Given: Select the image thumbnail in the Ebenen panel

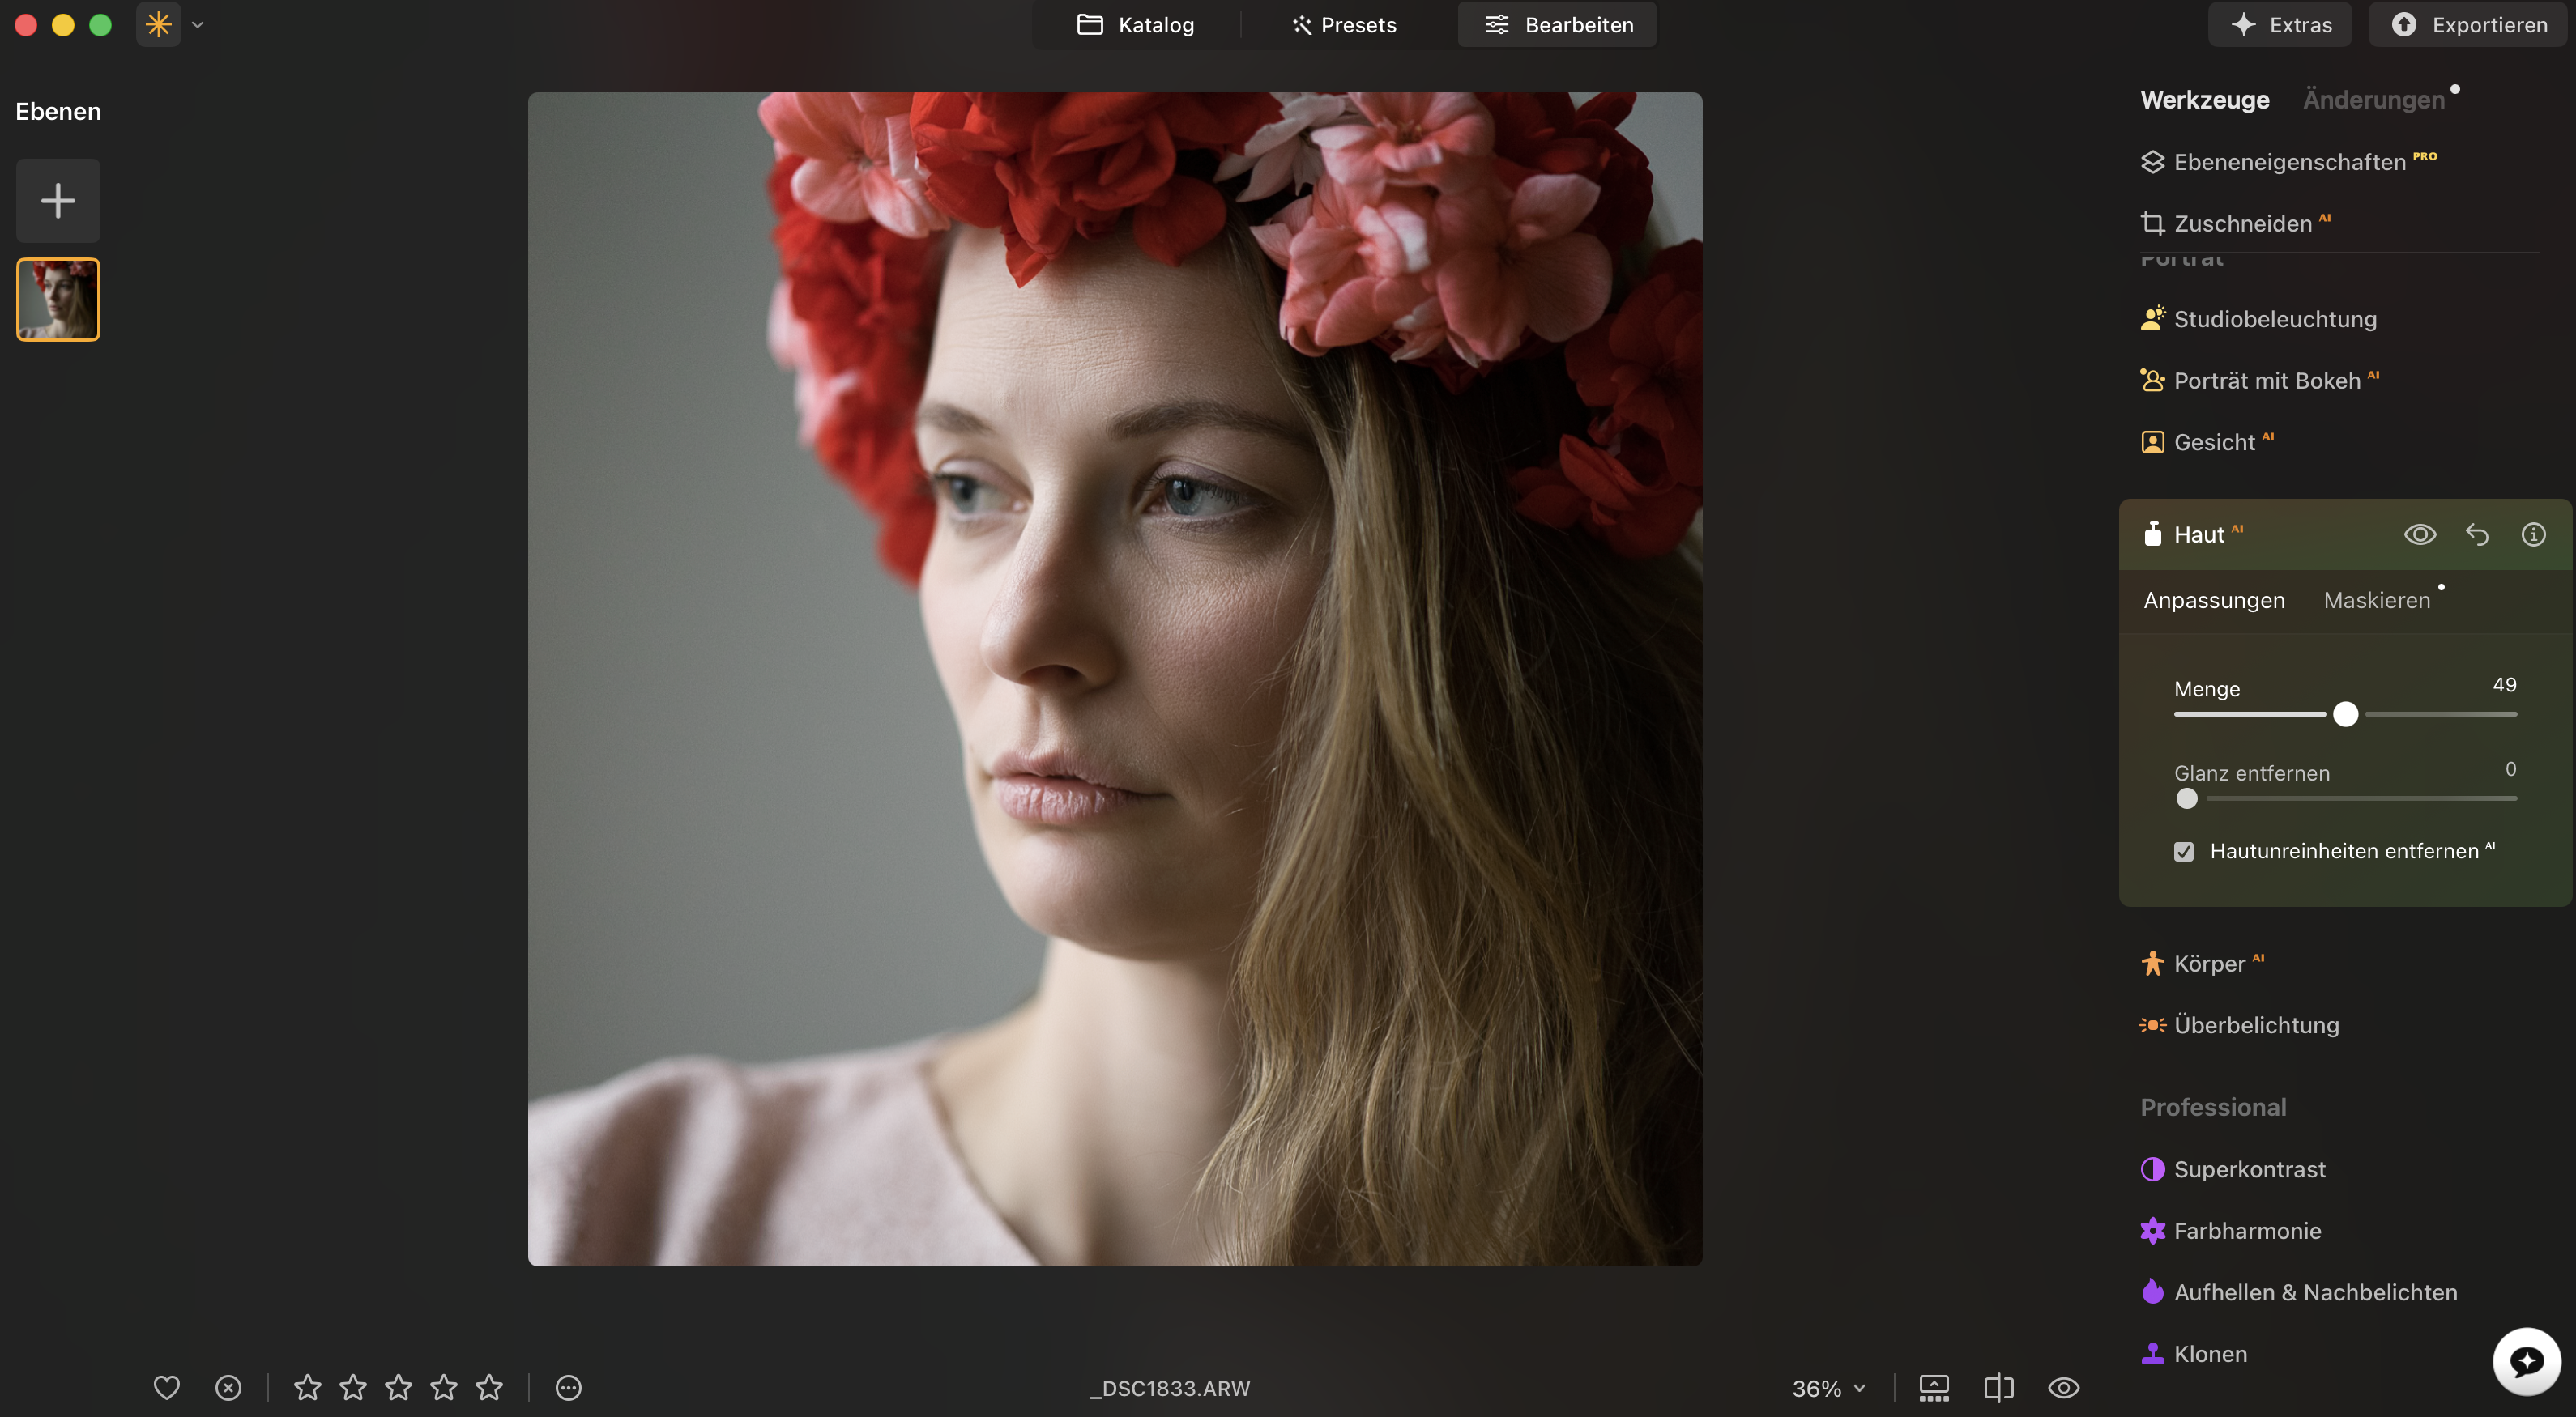Looking at the screenshot, I should (x=57, y=299).
